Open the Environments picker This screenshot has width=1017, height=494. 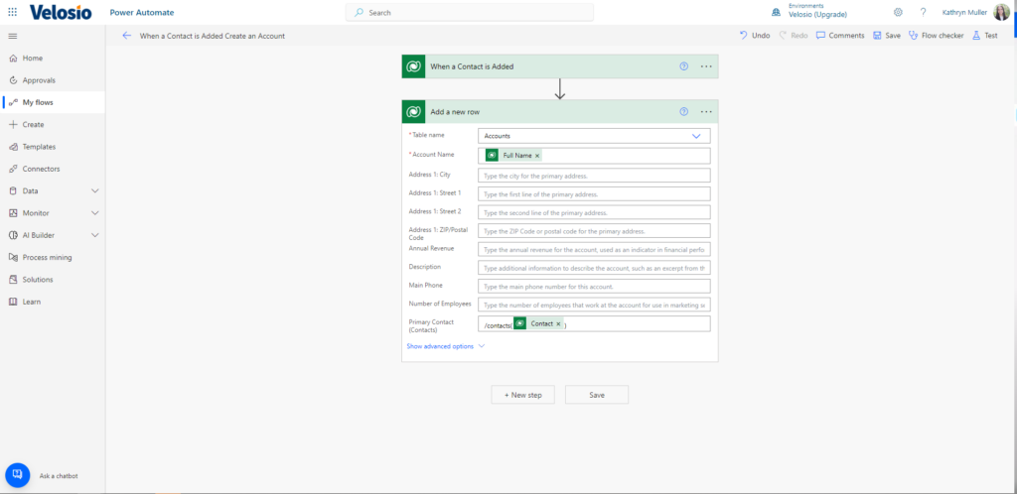click(x=808, y=11)
